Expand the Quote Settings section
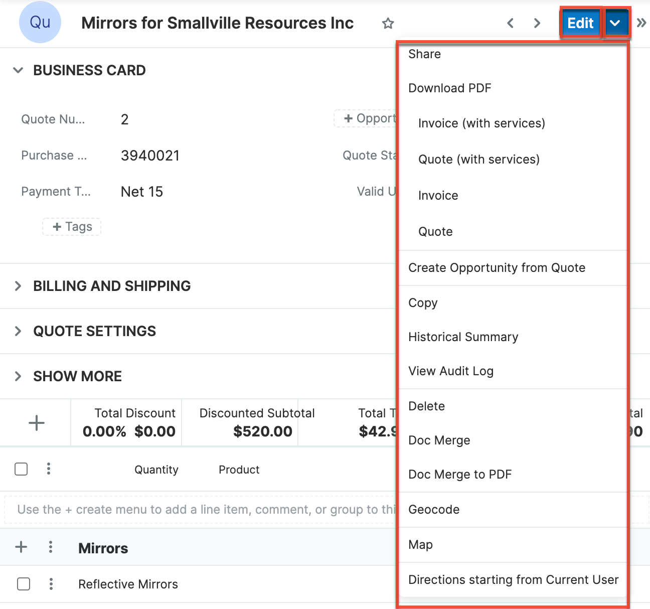This screenshot has width=650, height=609. [x=18, y=331]
